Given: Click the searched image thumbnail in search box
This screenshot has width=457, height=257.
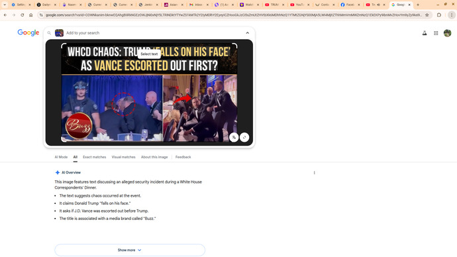Looking at the screenshot, I should pos(59,33).
